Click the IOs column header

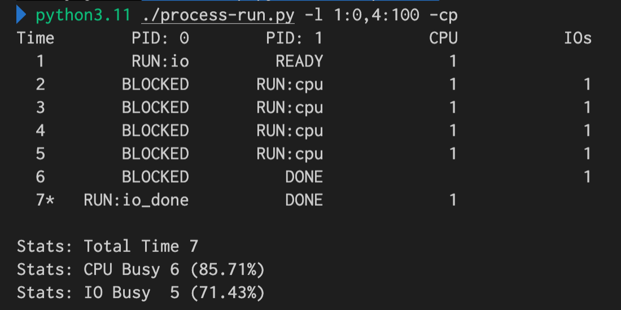pyautogui.click(x=578, y=38)
